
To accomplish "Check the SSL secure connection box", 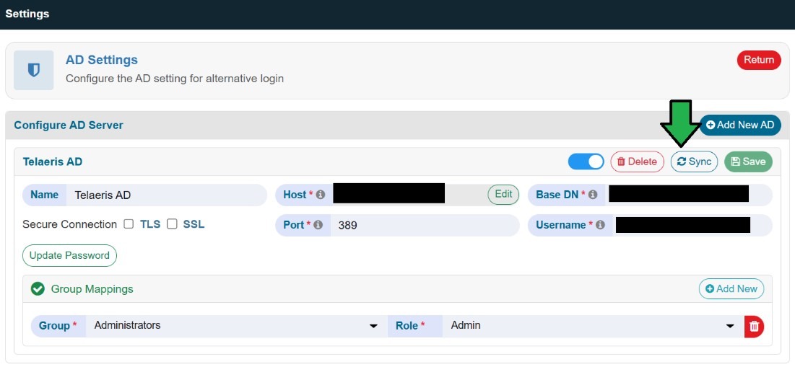I will (x=172, y=224).
